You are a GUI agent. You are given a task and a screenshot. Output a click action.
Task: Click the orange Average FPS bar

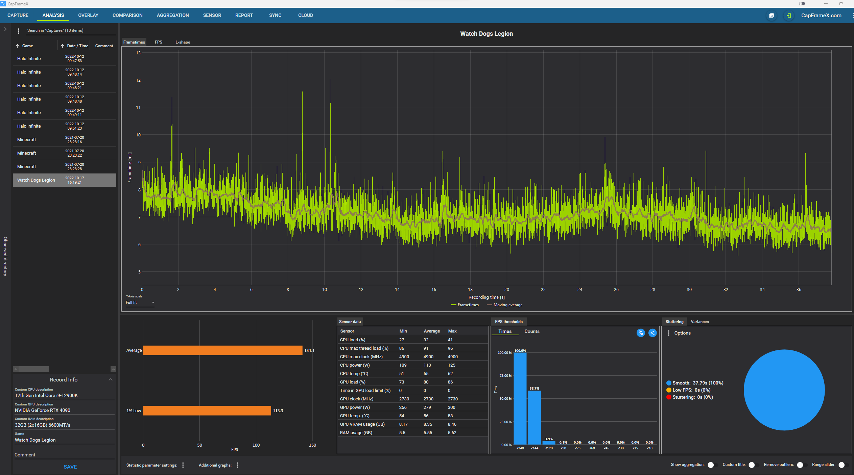pyautogui.click(x=223, y=350)
